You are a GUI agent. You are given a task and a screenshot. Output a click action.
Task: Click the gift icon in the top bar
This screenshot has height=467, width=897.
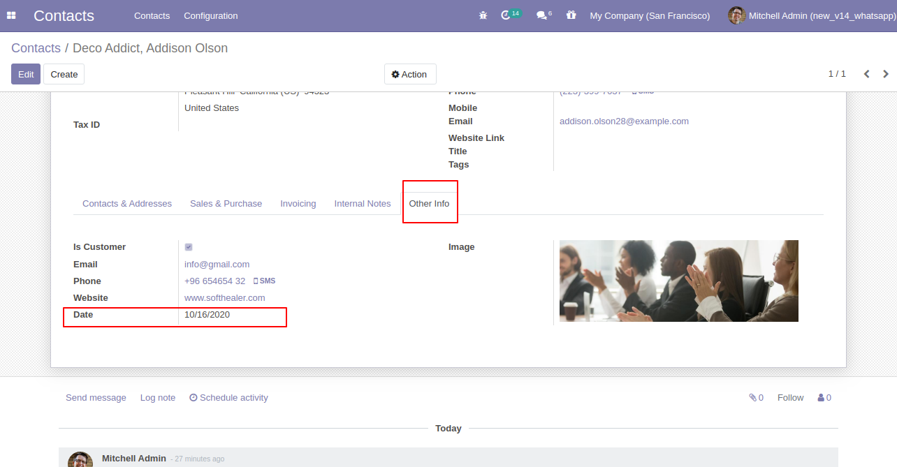(x=571, y=15)
